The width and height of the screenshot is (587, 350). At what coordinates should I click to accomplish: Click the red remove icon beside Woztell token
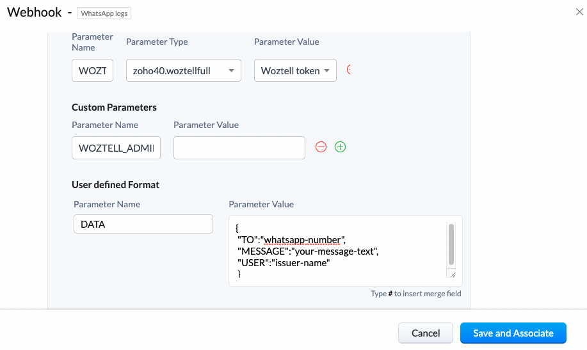tap(349, 70)
